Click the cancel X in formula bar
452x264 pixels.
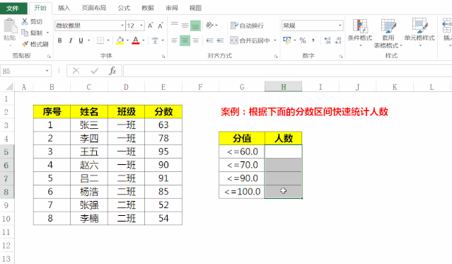[x=76, y=71]
